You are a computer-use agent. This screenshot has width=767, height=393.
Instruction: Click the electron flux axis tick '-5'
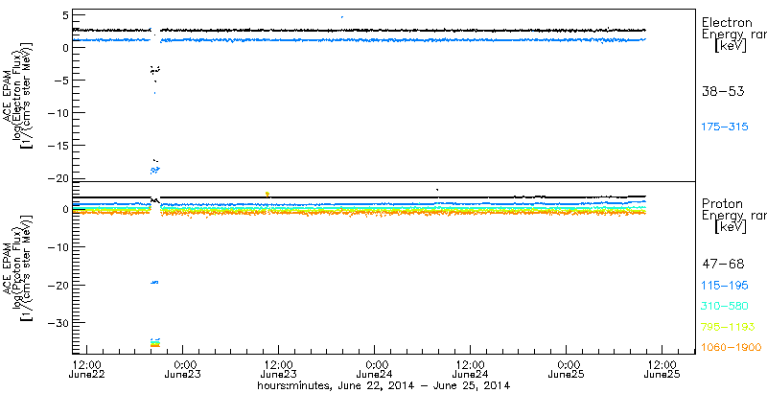click(61, 81)
